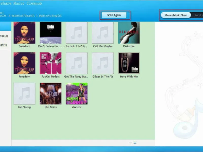203x152 pixels.
Task: Select Freedom cover beside Don't Believe In L...
Action: (x=24, y=33)
